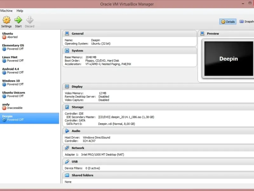This screenshot has height=191, width=254.
Task: Open the Storage settings heading
Action: point(77,107)
